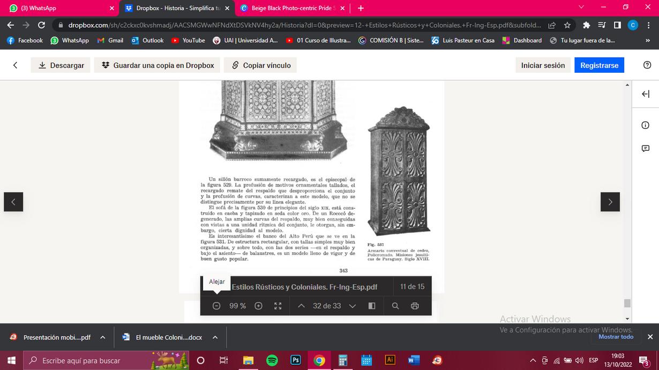This screenshot has width=659, height=370.
Task: Open Chrome three-dot menu
Action: point(648,25)
